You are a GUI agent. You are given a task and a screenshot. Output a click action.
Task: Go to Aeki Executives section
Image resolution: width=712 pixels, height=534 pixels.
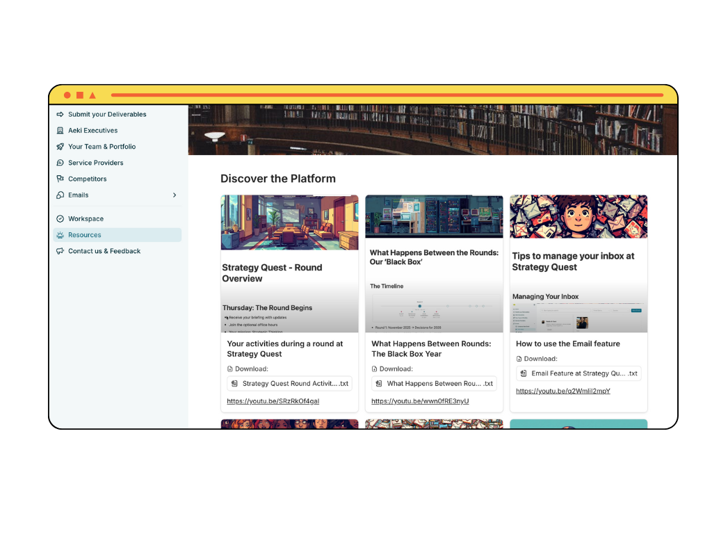118,130
